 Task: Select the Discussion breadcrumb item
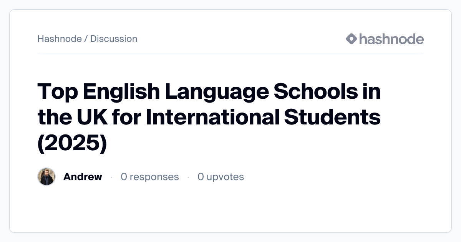coord(114,39)
